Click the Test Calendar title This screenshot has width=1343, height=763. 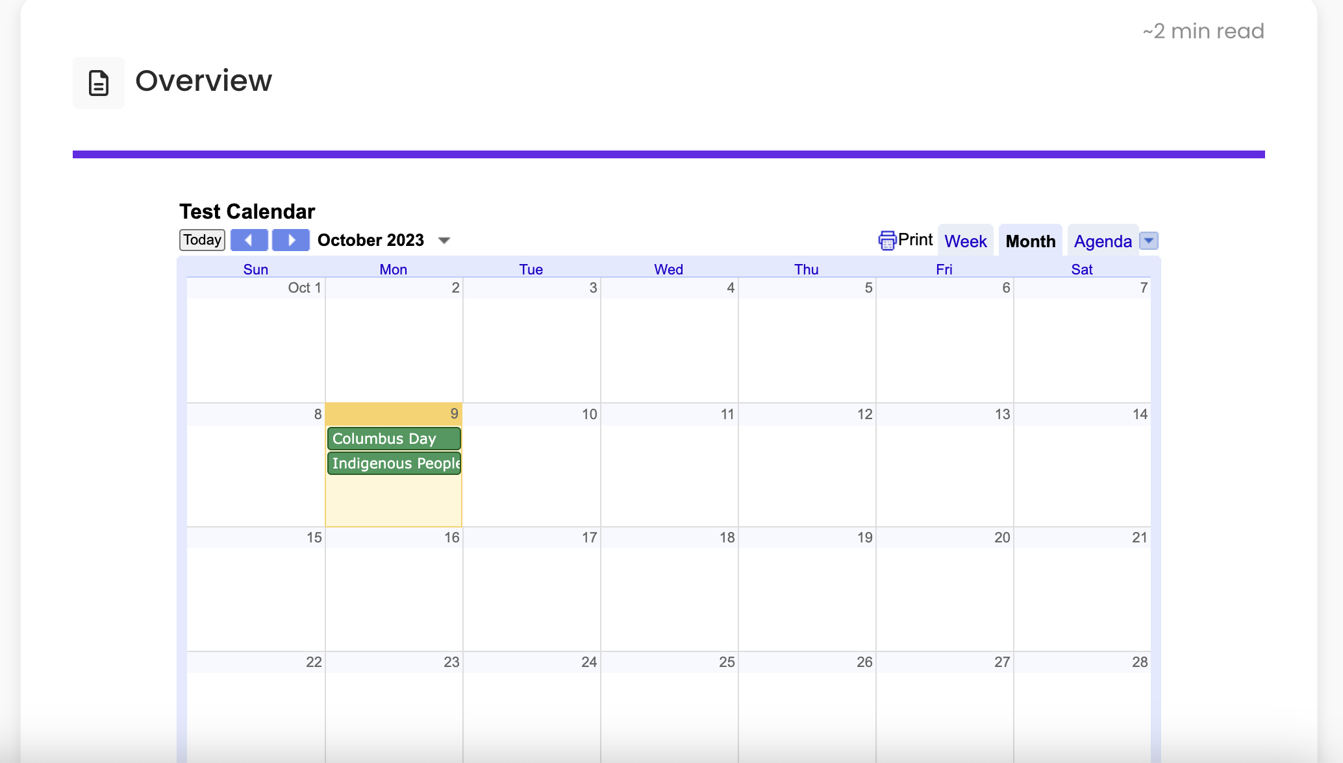[247, 212]
